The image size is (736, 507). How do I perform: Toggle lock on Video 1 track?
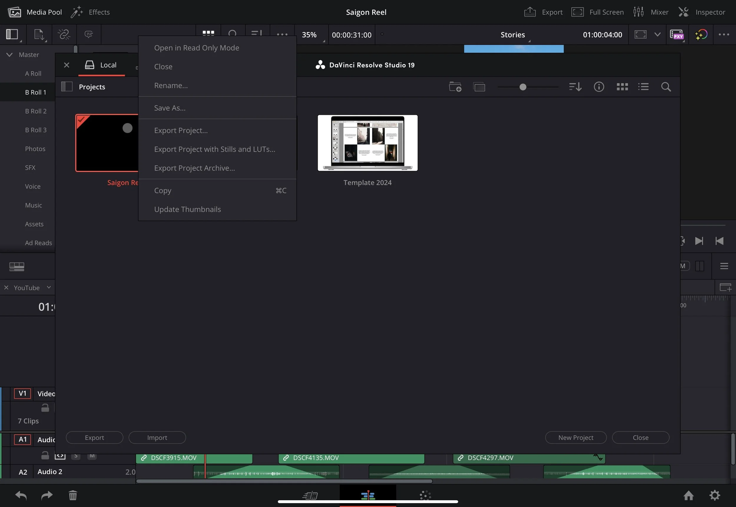(x=45, y=408)
